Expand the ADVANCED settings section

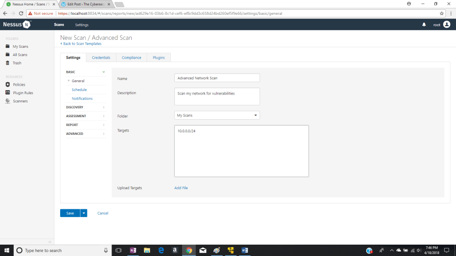(85, 134)
